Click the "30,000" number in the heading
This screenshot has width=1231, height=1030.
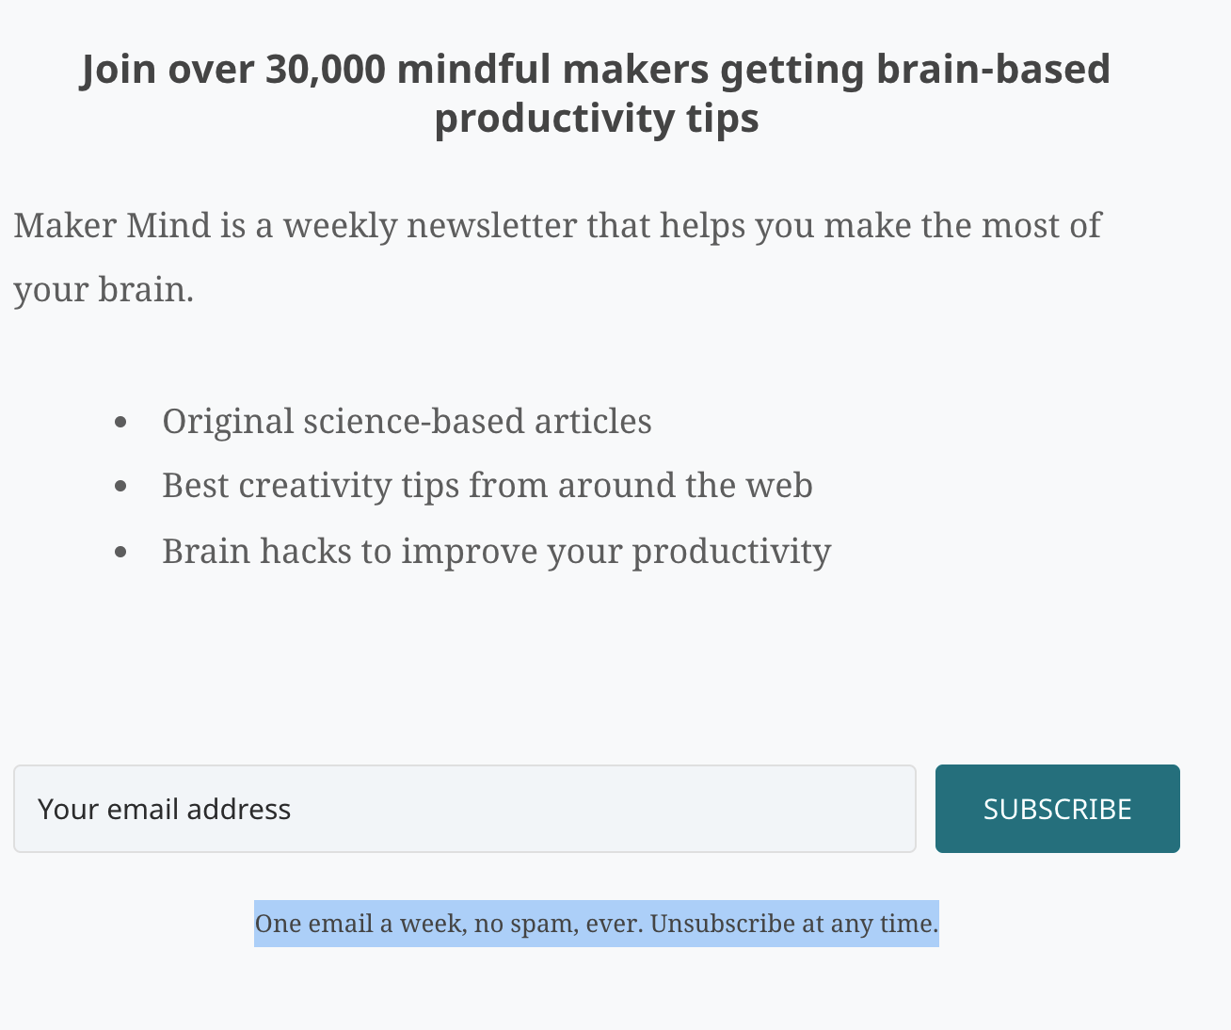[x=325, y=70]
